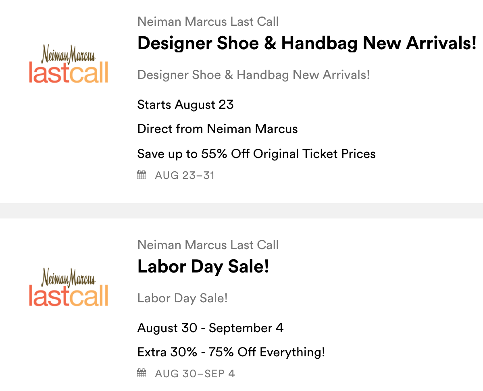Click the Neiman Marcus script logo beside Designer Shoe listing

pos(68,54)
